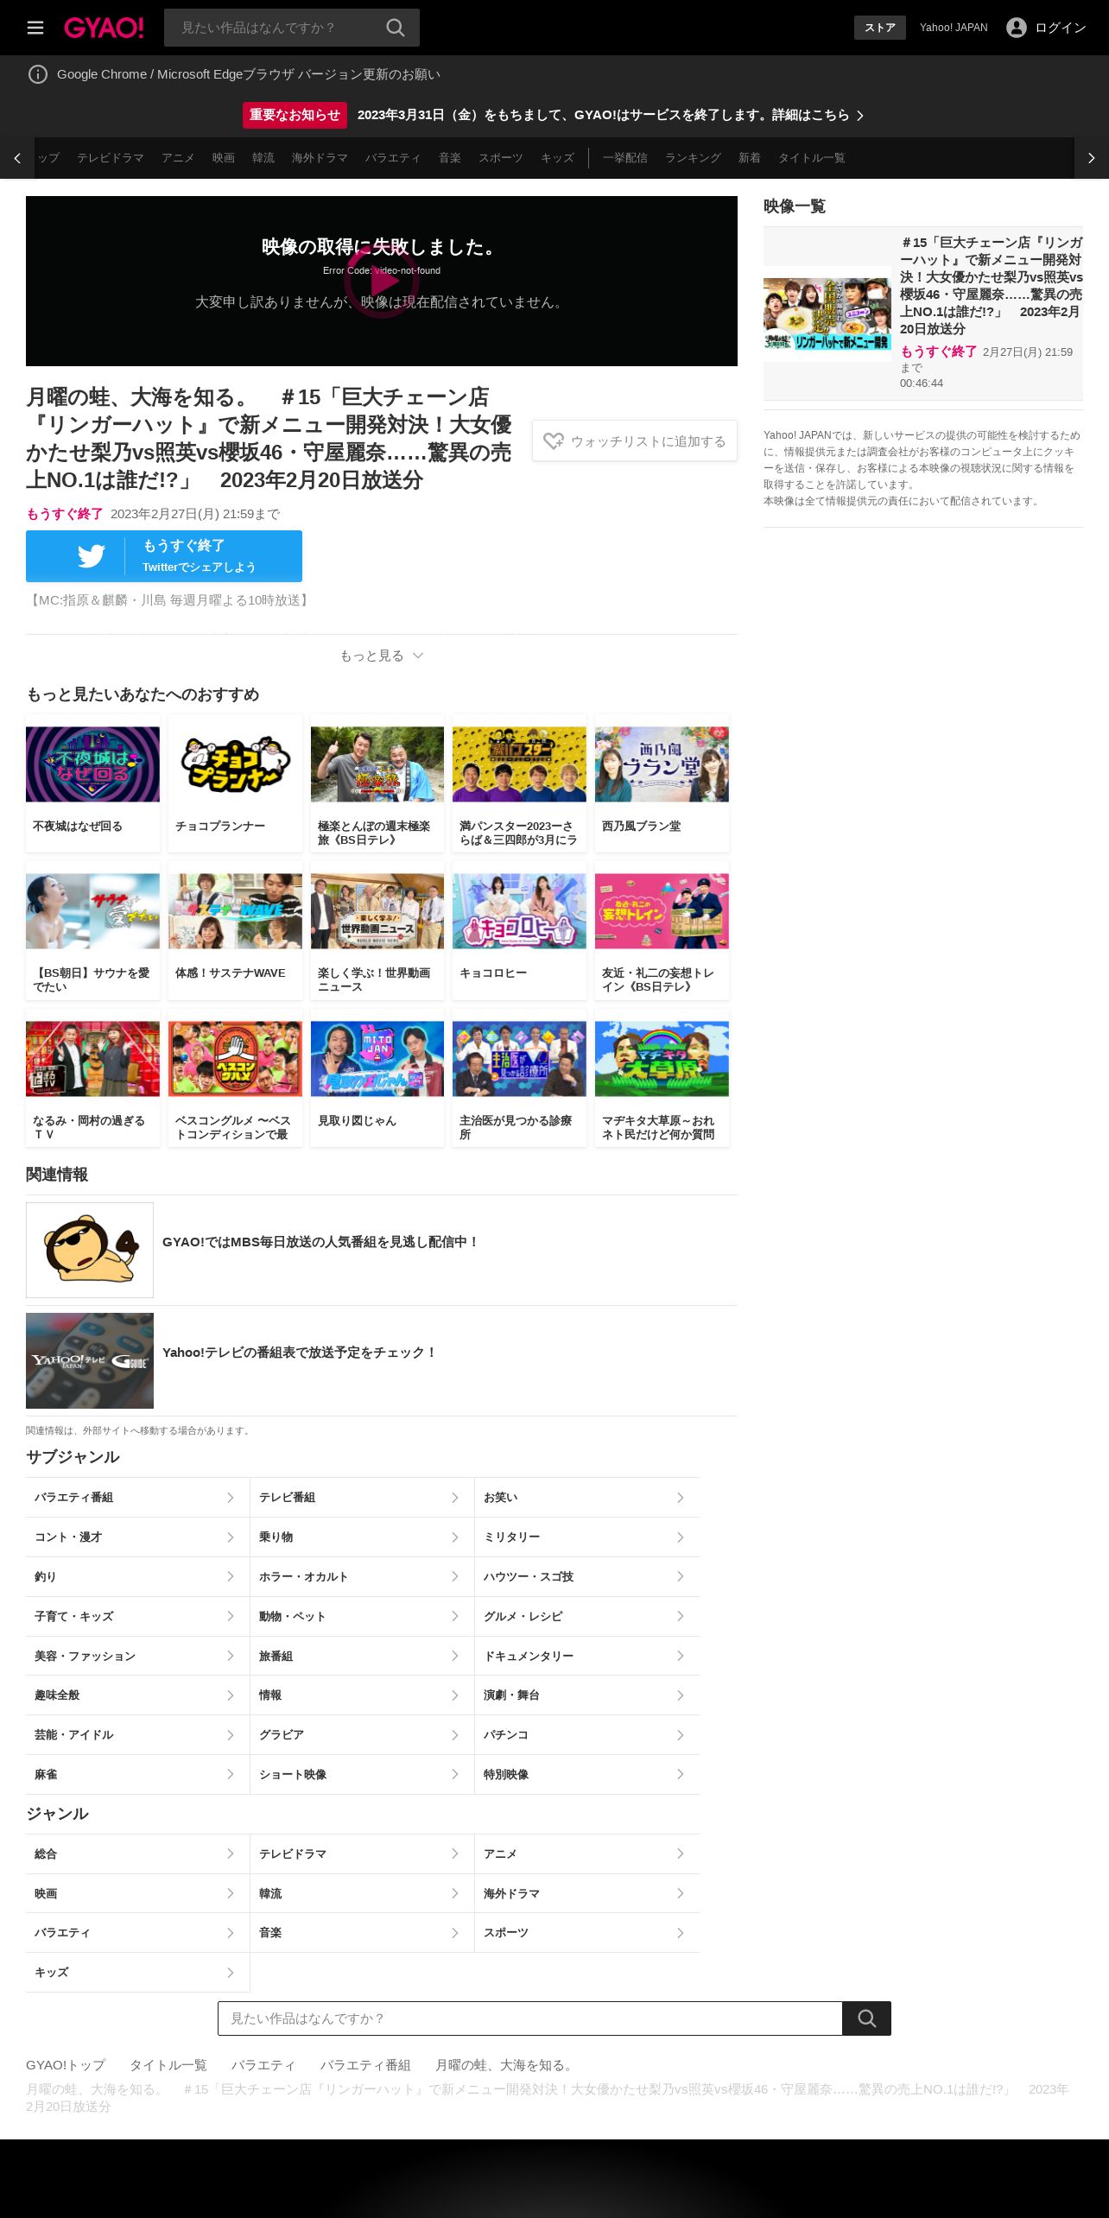Open the service-end notice chevron link
This screenshot has width=1109, height=2218.
pos(859,115)
